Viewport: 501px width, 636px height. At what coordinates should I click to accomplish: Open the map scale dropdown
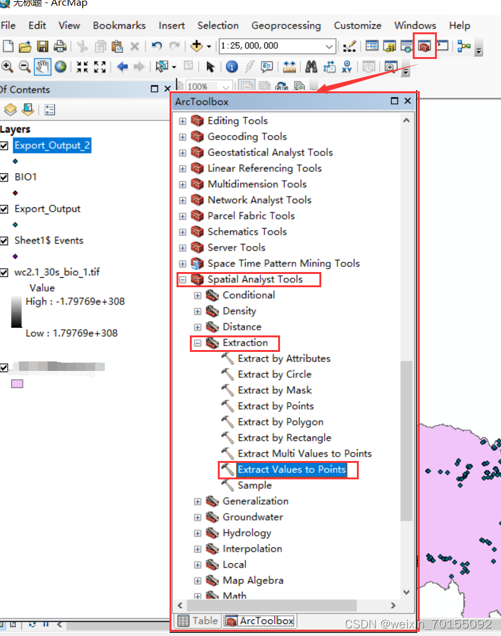pyautogui.click(x=329, y=46)
